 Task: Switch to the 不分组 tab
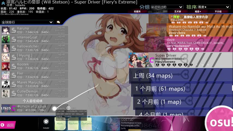click(x=218, y=11)
